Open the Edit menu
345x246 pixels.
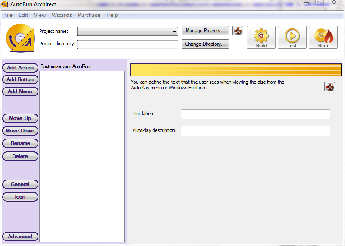[23, 15]
